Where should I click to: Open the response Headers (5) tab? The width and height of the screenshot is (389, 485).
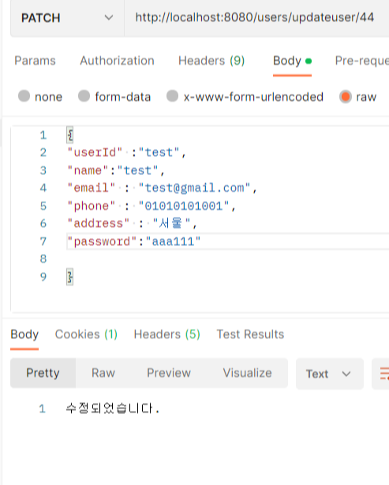coord(166,334)
